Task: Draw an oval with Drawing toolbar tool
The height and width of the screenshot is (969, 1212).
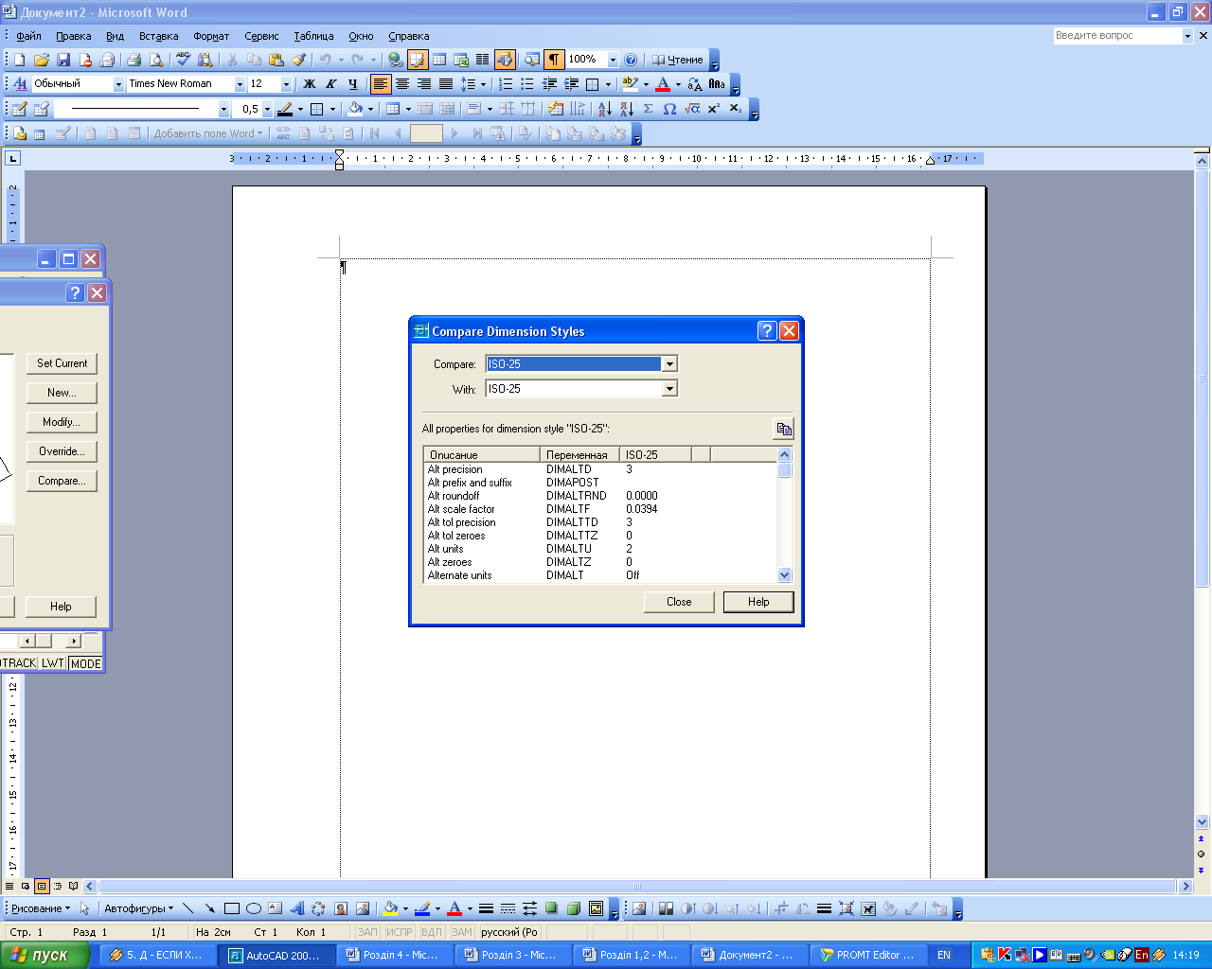Action: coord(253,908)
